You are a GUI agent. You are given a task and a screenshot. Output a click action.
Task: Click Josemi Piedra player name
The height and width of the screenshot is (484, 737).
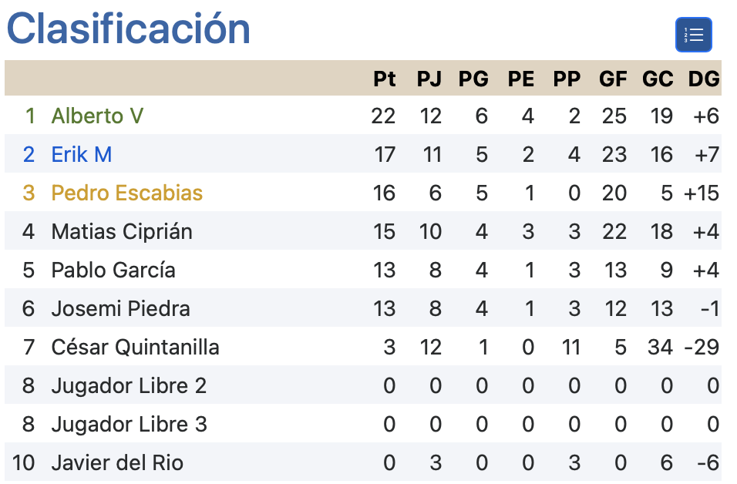120,309
